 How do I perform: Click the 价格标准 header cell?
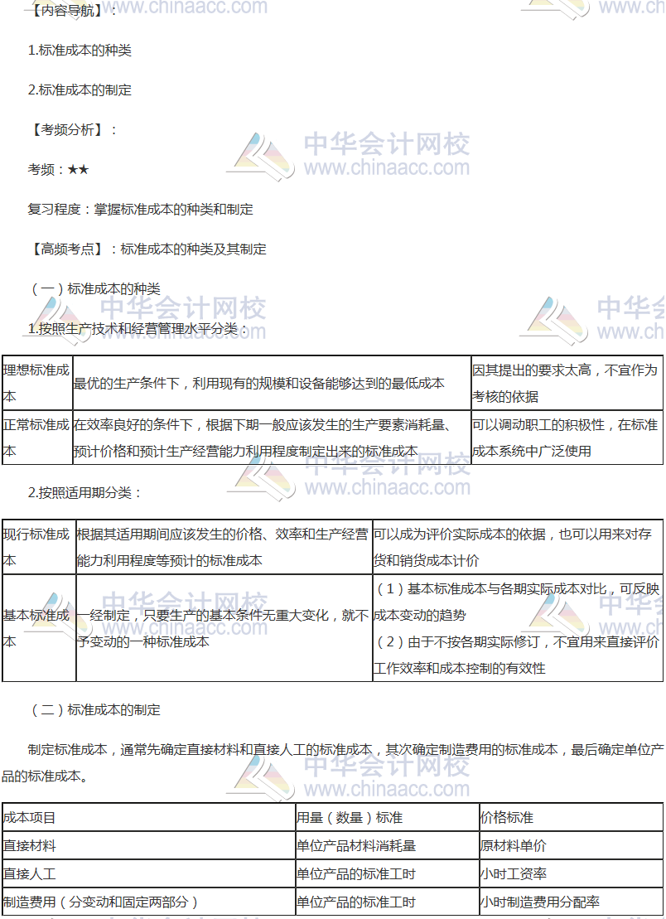pyautogui.click(x=506, y=817)
